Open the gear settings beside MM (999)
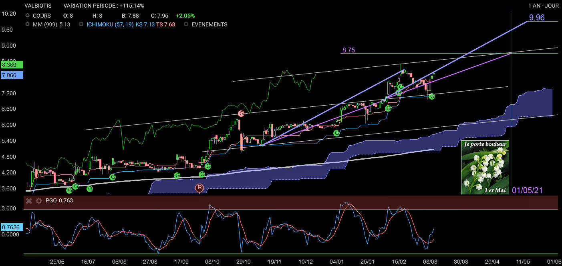The height and width of the screenshot is (266, 562). point(27,24)
